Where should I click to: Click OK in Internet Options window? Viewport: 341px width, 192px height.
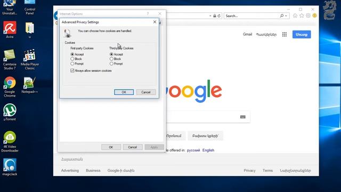pyautogui.click(x=111, y=147)
